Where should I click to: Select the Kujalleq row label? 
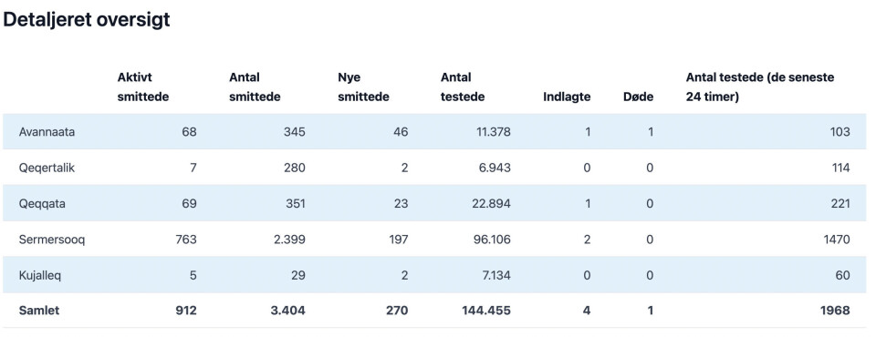coord(39,275)
